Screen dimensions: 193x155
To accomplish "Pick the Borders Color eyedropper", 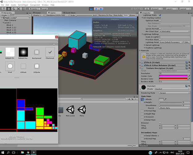I will 189,79.
